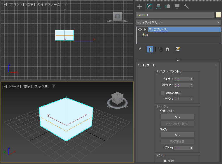The width and height of the screenshot is (222, 164).
Task: Click front viewport filter funnel icon
Action: pyautogui.click(x=66, y=4)
